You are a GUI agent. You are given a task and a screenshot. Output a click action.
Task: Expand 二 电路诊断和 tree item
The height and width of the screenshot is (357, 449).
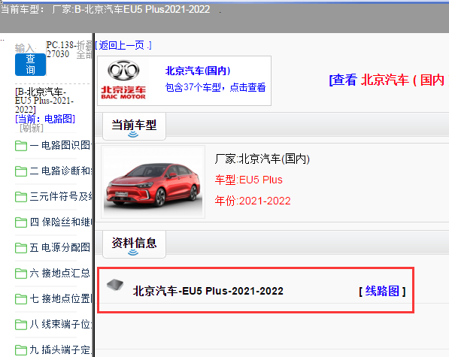61,171
